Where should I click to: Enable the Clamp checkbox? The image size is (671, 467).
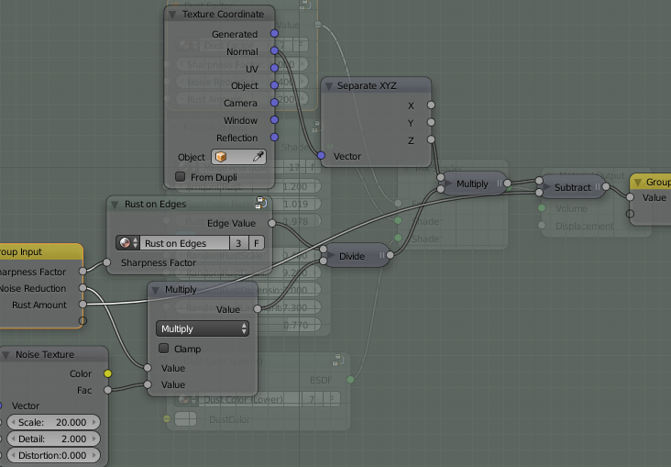click(x=163, y=349)
